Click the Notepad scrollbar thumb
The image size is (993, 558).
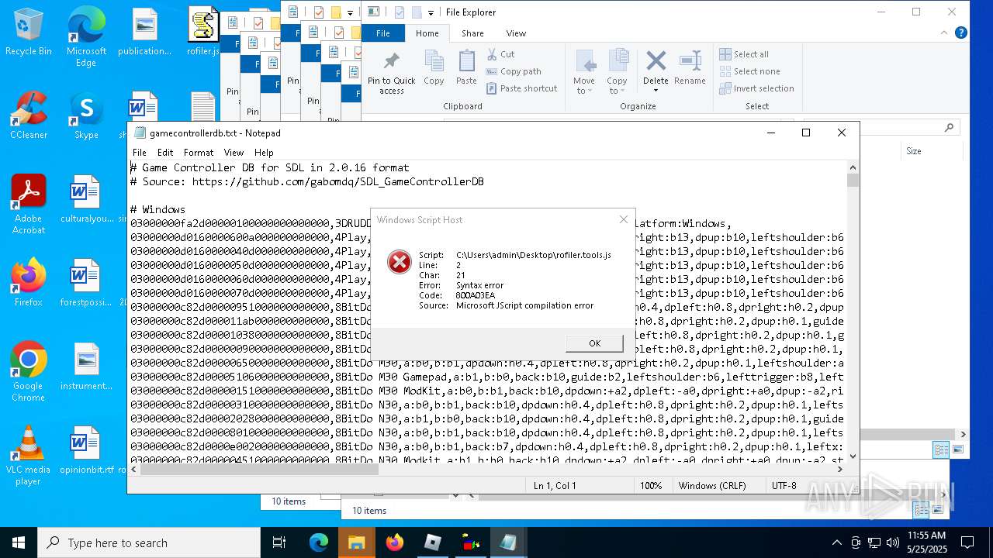pos(853,181)
